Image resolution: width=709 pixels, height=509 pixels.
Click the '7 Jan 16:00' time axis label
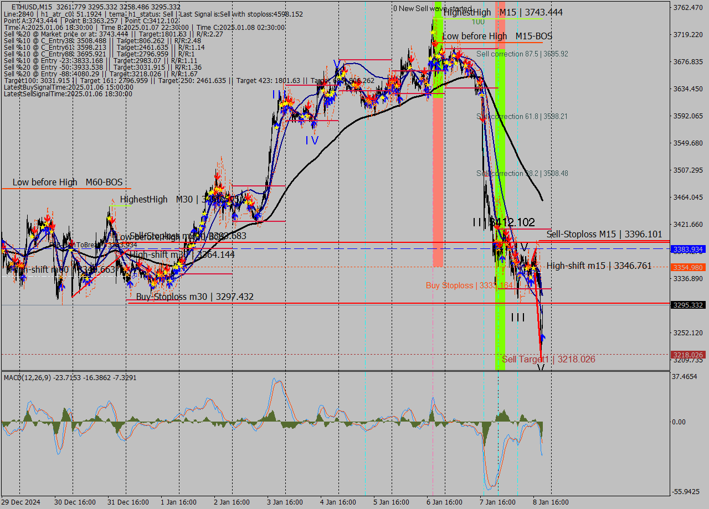point(497,502)
